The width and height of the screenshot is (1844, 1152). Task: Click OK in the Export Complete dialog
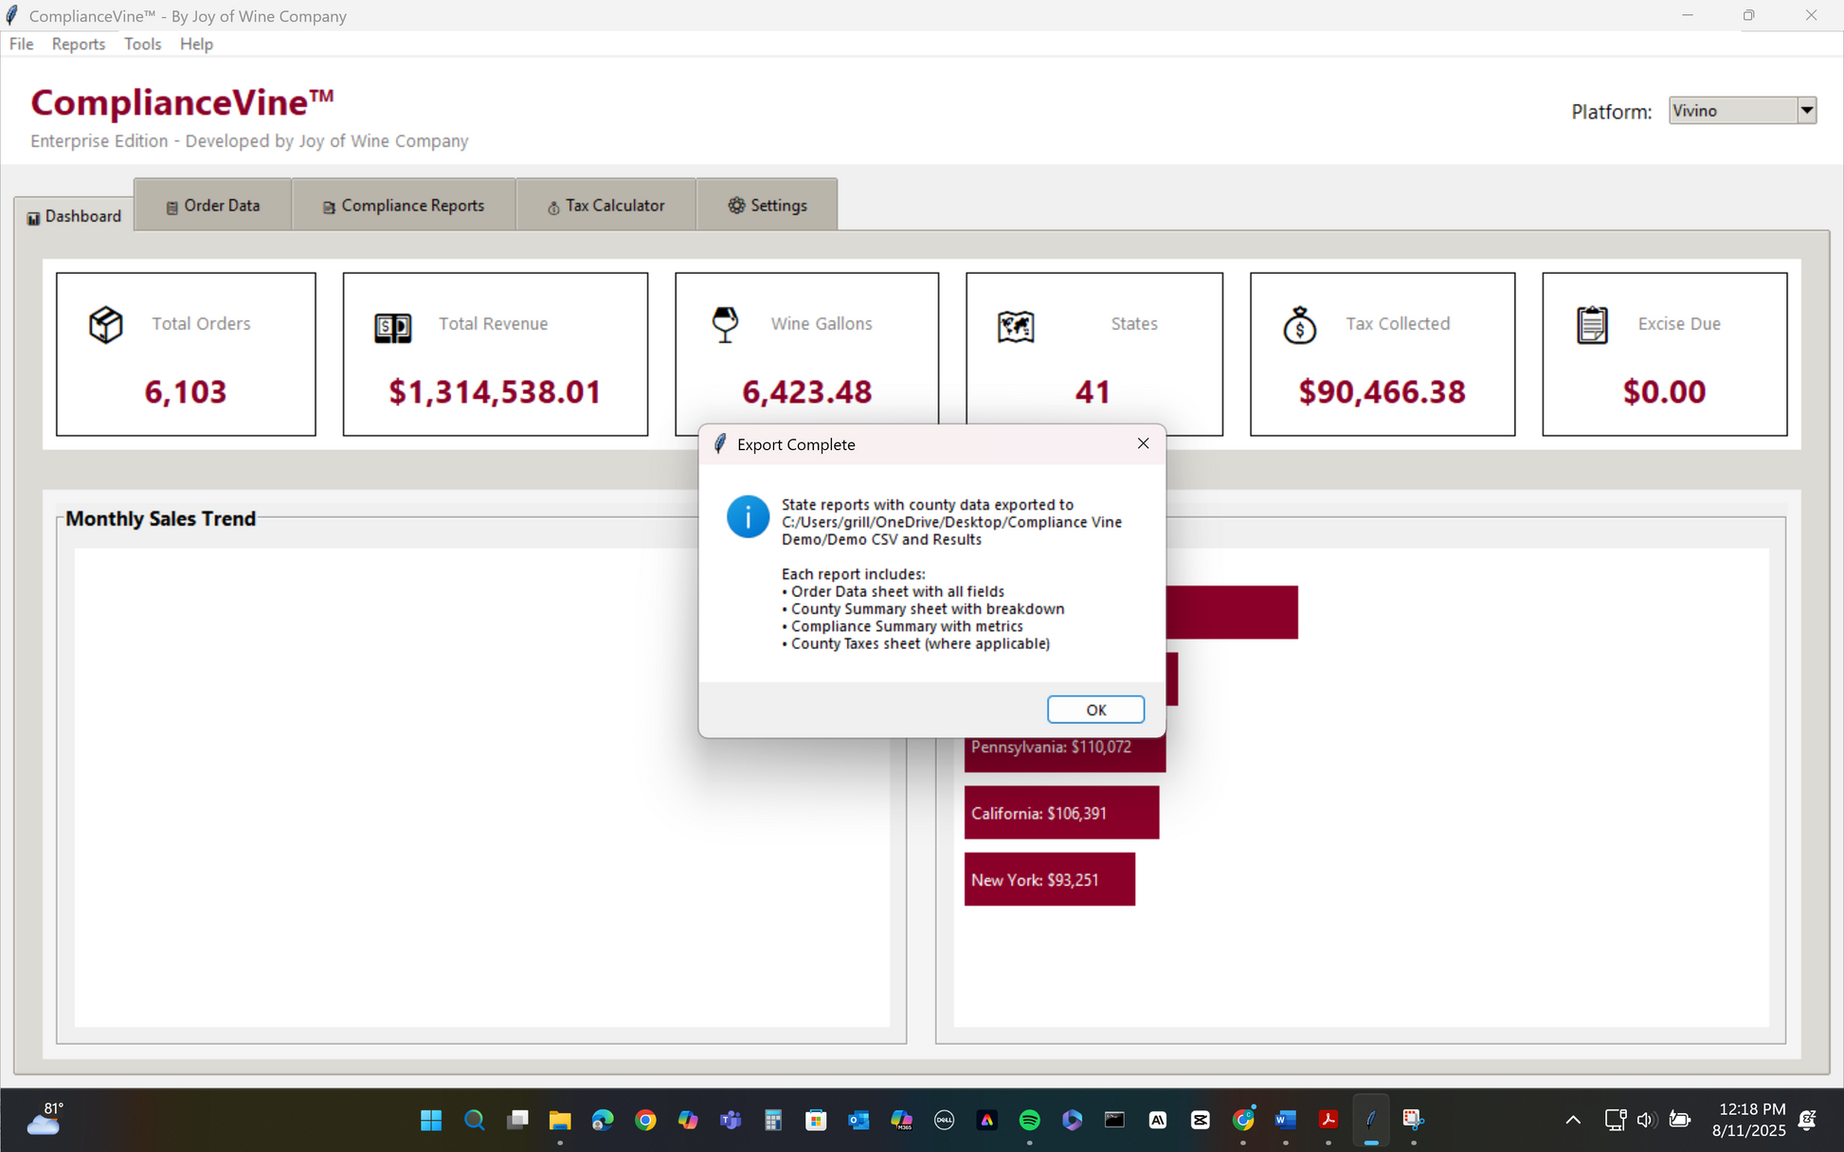1095,710
